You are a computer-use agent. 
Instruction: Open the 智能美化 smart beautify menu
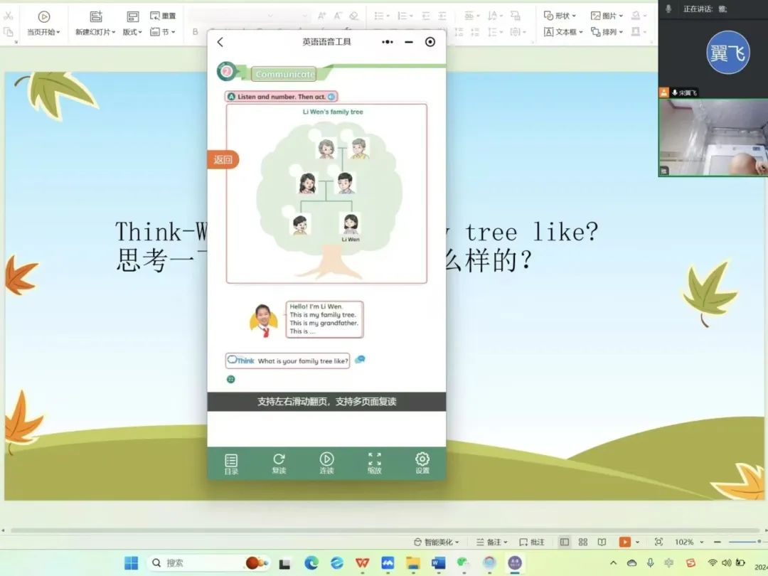click(x=437, y=542)
